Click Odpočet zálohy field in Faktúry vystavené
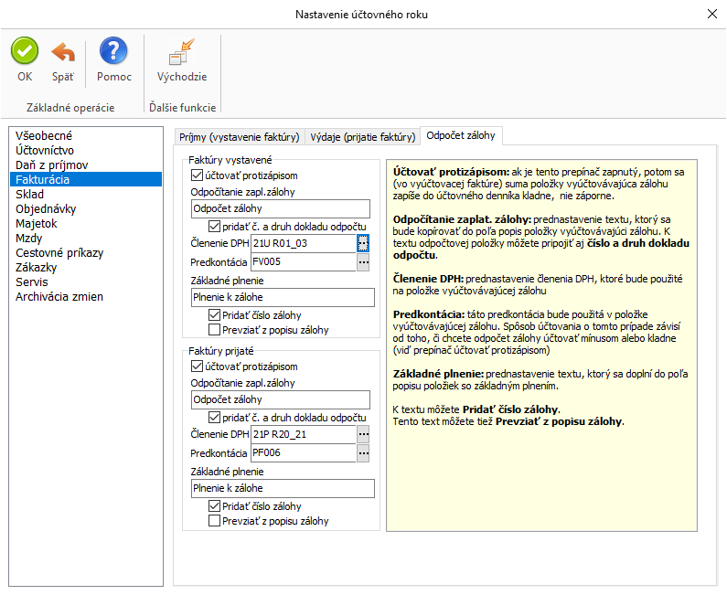 point(281,208)
